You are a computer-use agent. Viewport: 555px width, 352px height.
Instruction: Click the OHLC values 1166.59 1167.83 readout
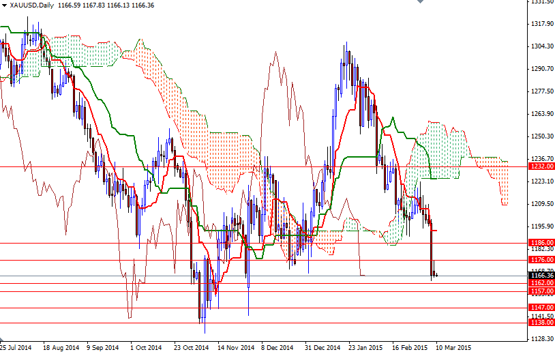click(81, 5)
